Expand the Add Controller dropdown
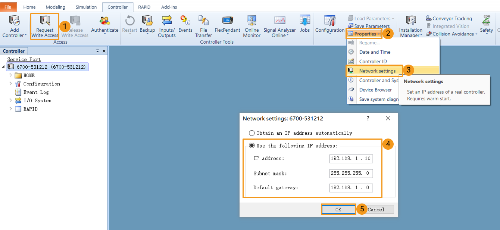This screenshot has height=230, width=500. pos(14,26)
